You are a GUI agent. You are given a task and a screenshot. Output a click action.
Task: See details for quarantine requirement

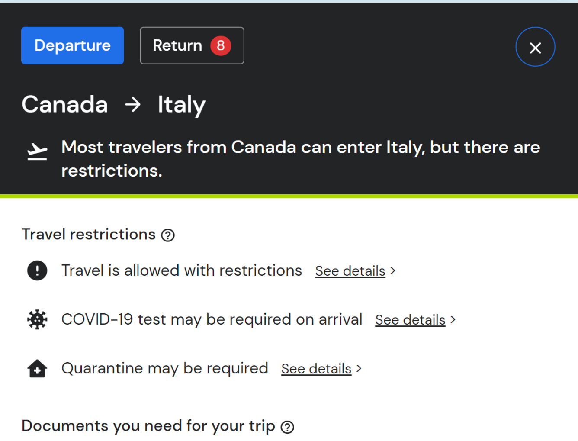316,369
